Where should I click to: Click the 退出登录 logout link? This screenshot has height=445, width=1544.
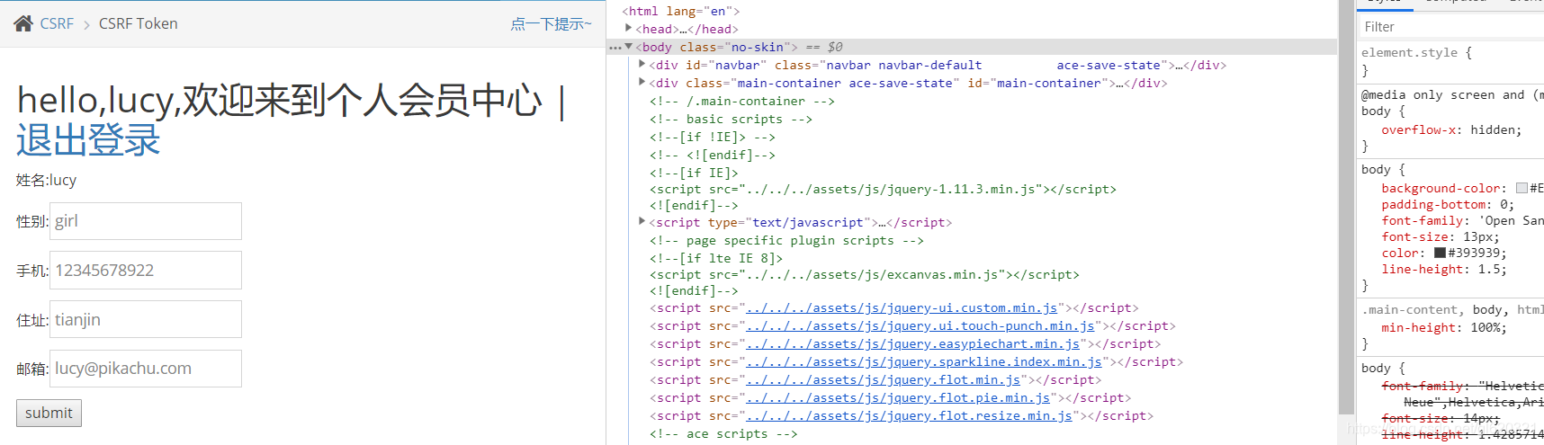click(88, 140)
